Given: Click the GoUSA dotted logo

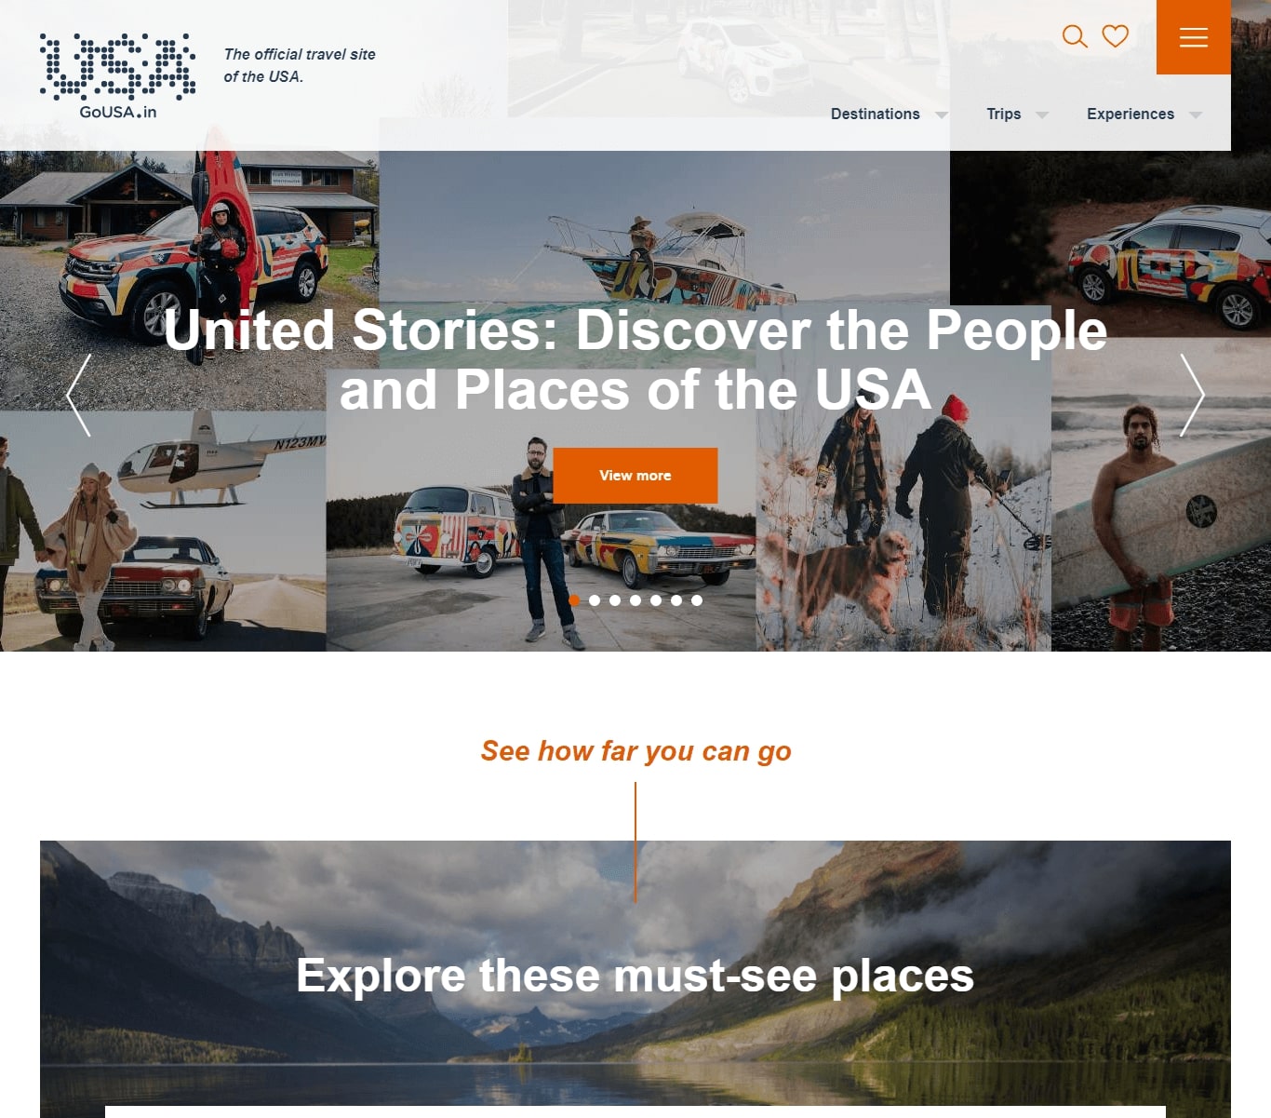Looking at the screenshot, I should 117,76.
